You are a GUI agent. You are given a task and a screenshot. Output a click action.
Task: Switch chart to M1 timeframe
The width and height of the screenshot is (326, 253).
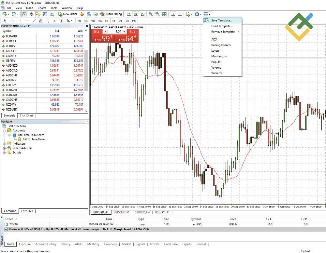(x=80, y=20)
